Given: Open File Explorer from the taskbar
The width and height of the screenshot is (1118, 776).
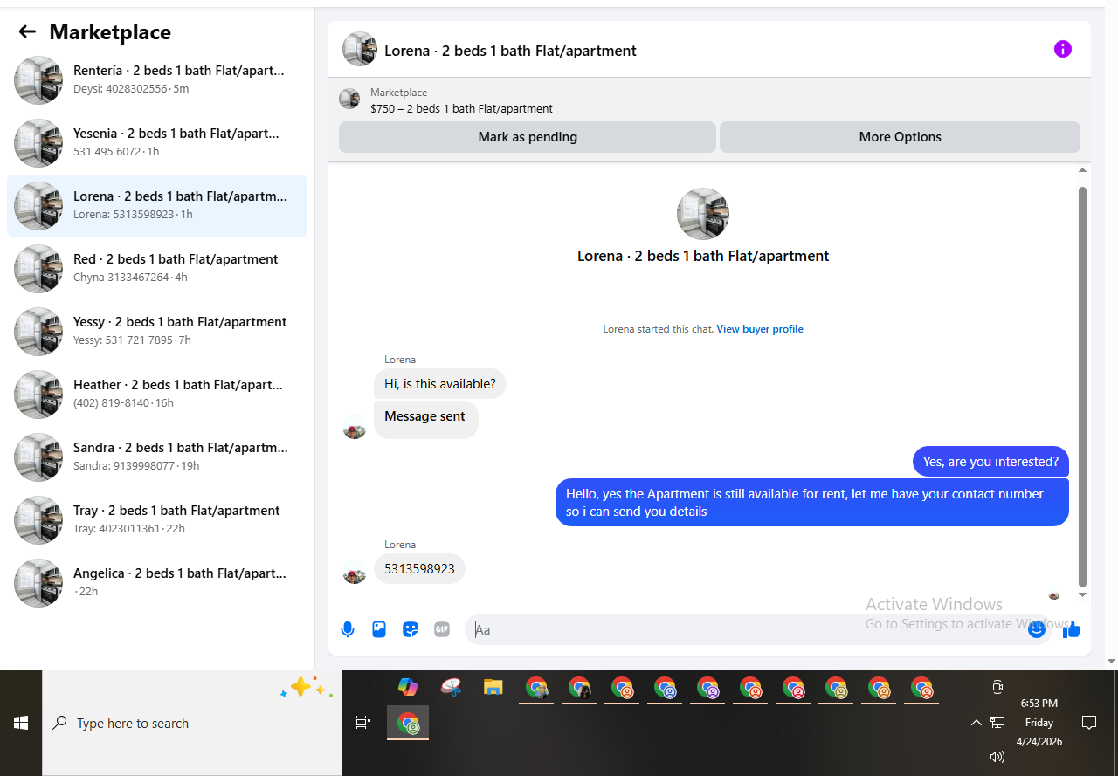Looking at the screenshot, I should point(493,687).
